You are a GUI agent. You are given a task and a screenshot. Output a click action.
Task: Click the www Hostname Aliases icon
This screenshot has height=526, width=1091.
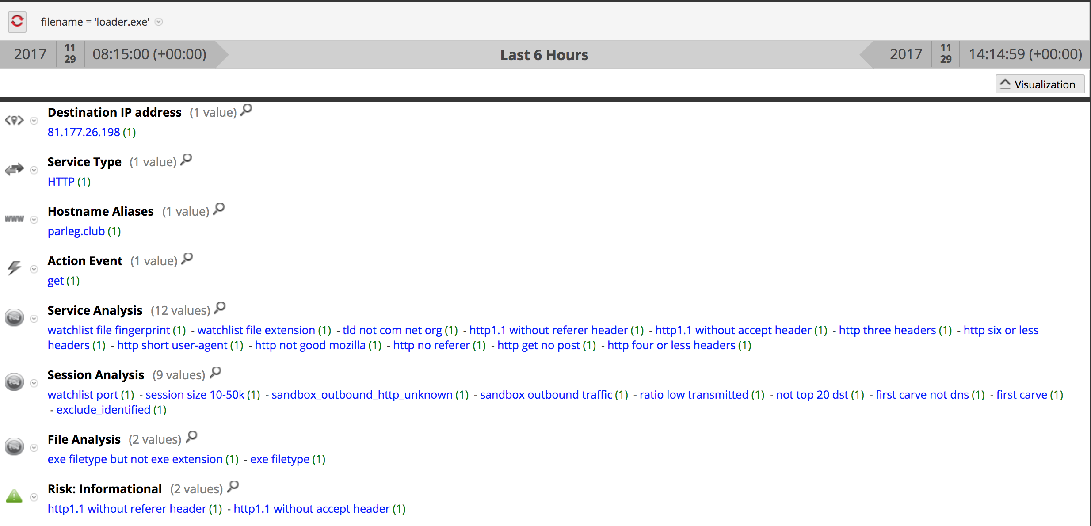pyautogui.click(x=14, y=219)
